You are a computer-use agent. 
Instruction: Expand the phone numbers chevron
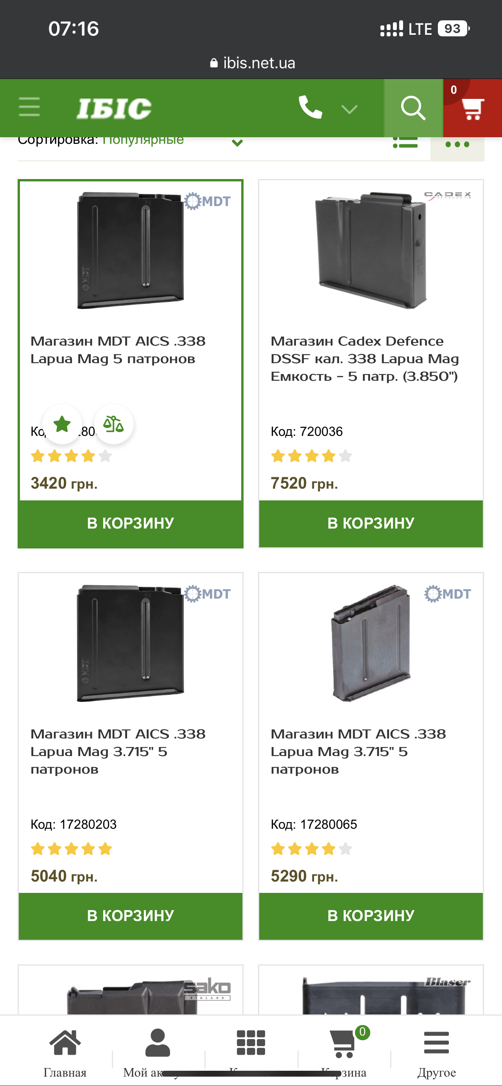tap(349, 109)
